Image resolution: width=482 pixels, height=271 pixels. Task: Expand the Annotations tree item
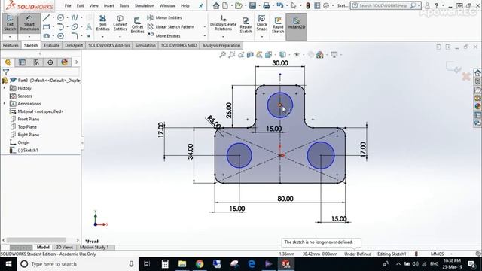pyautogui.click(x=5, y=104)
